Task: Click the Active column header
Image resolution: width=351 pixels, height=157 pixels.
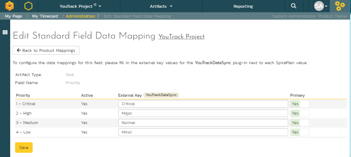Action: click(x=87, y=96)
